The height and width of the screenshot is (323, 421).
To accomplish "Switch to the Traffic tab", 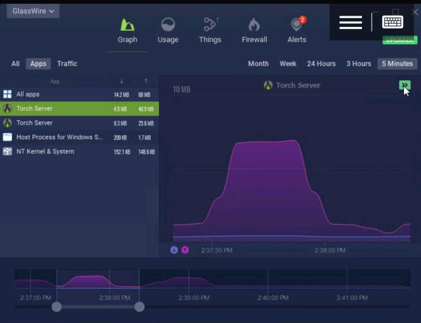I will 67,63.
